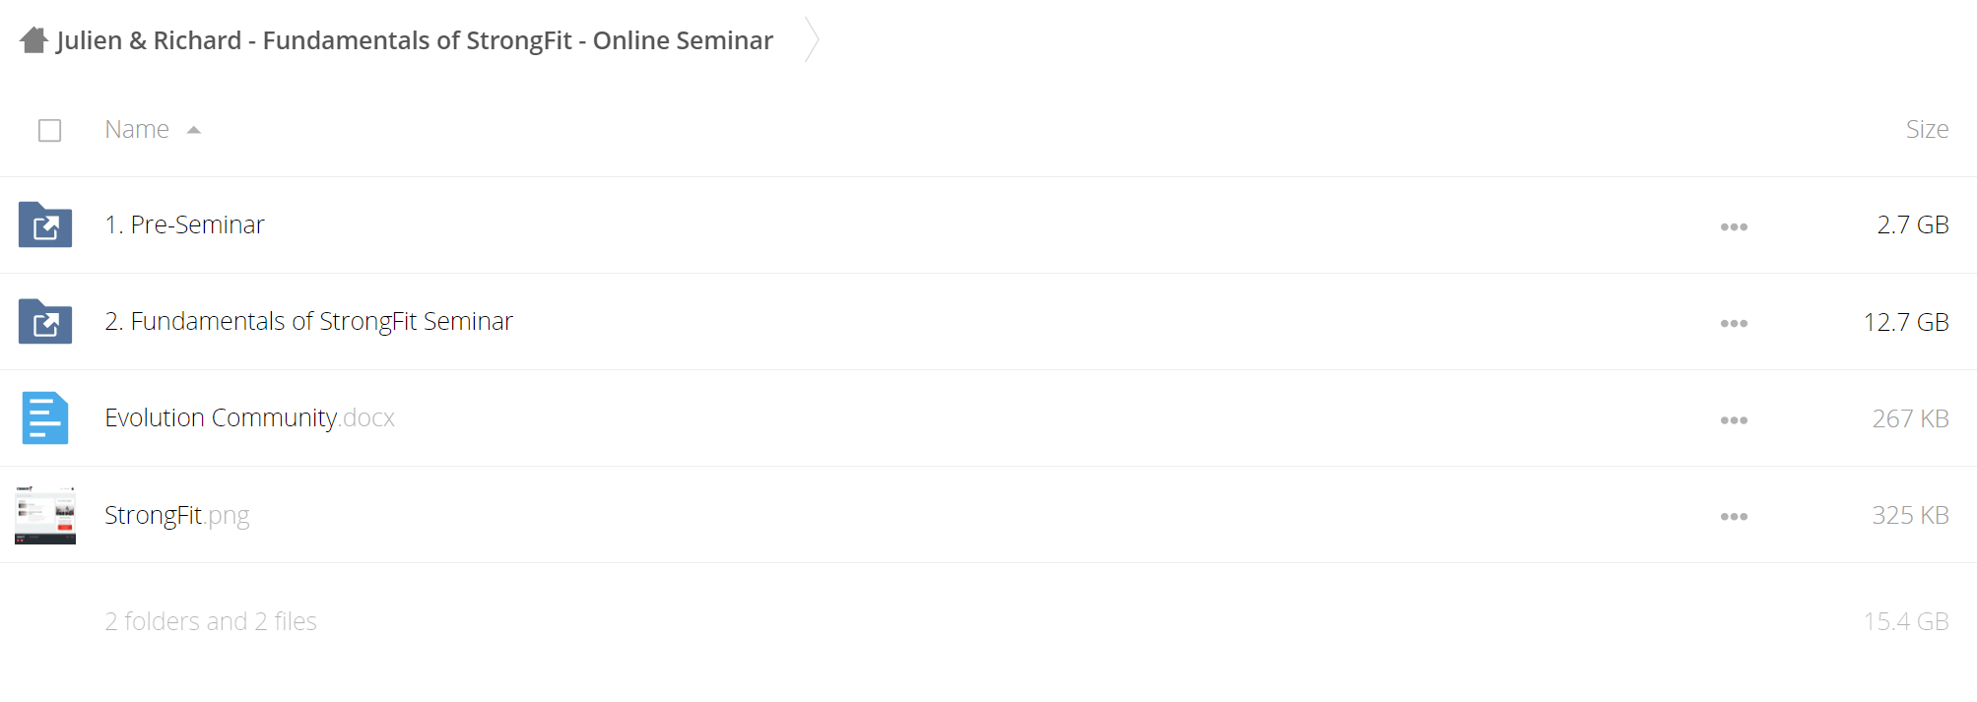Toggle the select all files checkbox
Viewport: 1977px width, 702px height.
pyautogui.click(x=49, y=130)
